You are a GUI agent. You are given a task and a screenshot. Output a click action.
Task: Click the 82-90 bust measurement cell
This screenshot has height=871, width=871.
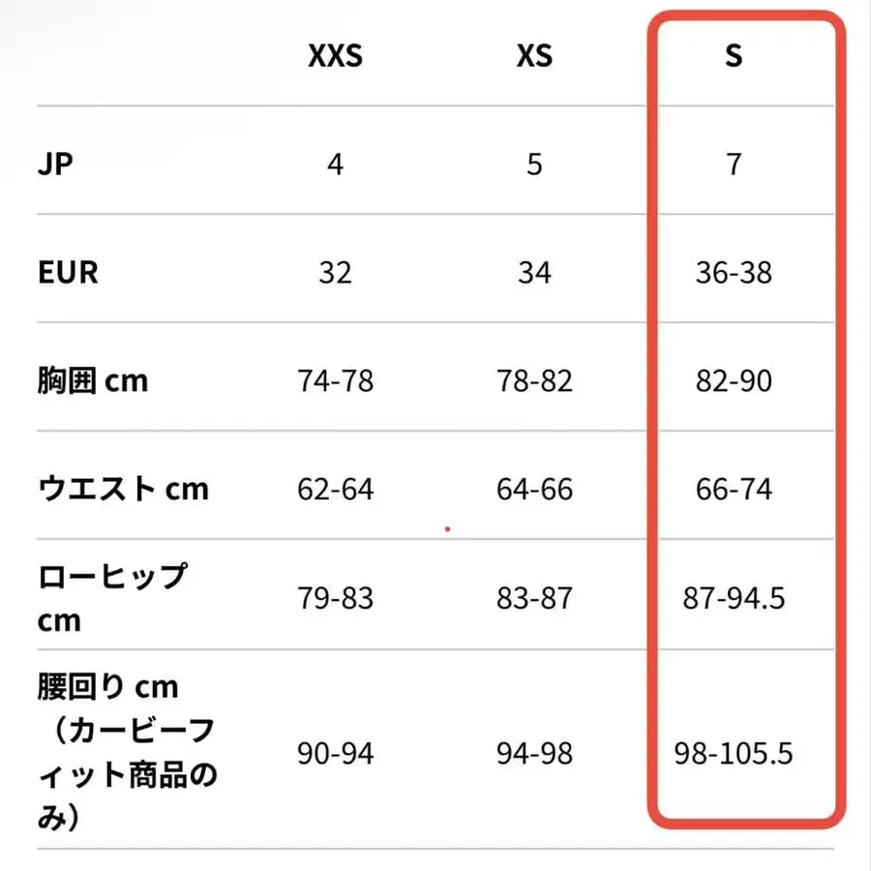click(x=734, y=380)
